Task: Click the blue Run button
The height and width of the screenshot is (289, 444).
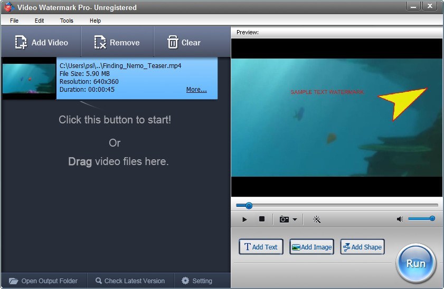Action: click(415, 263)
